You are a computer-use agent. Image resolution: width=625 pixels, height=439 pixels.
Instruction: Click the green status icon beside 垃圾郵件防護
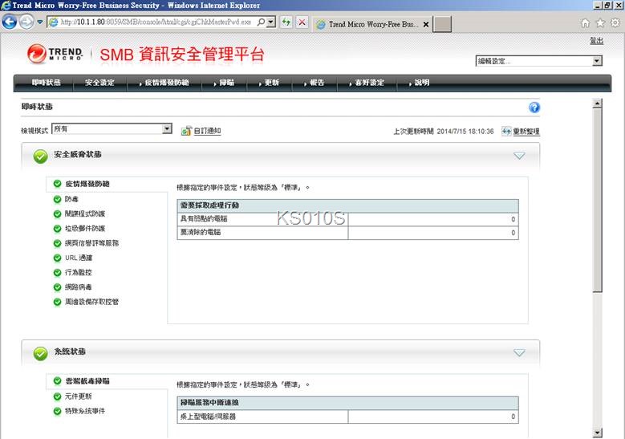(x=58, y=228)
